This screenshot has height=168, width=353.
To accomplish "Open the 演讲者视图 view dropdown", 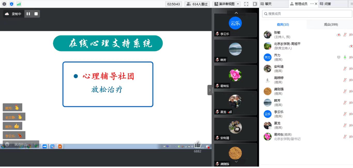I will [227, 4].
